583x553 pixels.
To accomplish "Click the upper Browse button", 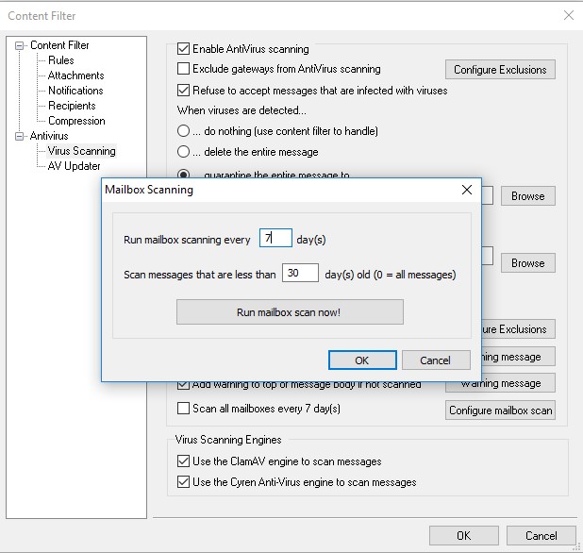I will coord(528,196).
